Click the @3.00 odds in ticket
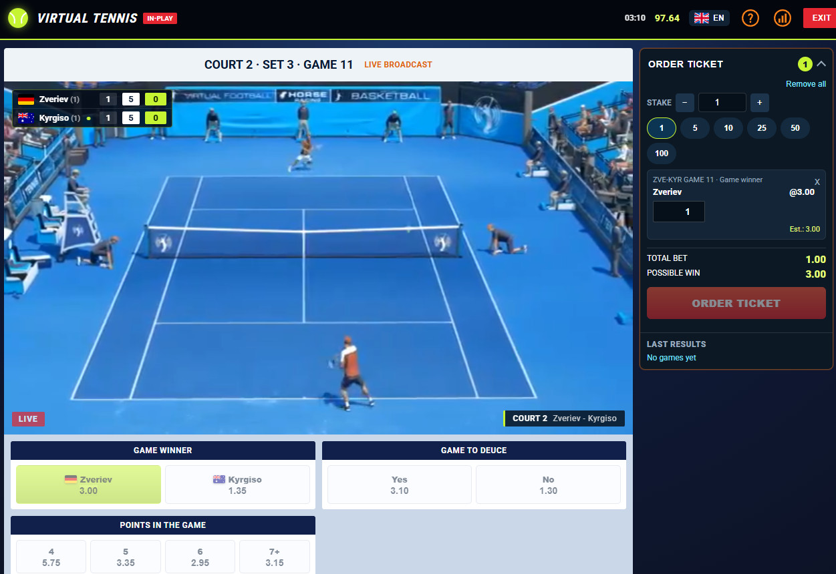Screen dimensions: 836x574 point(802,192)
